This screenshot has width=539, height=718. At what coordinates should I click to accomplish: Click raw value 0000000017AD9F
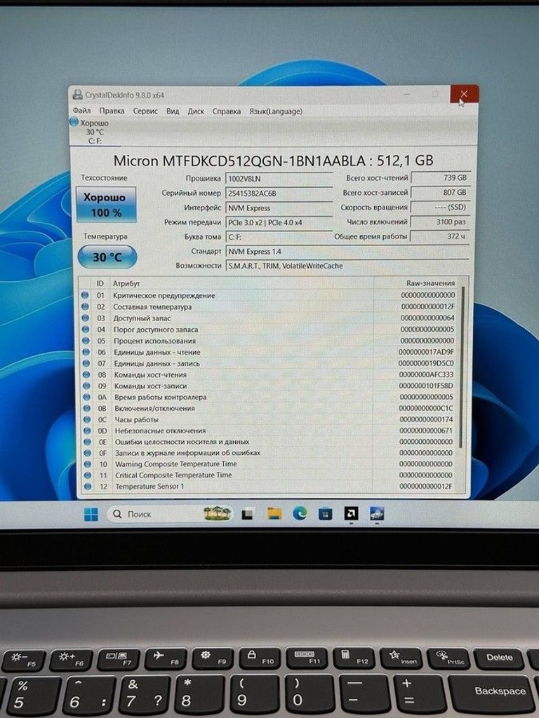[x=426, y=352]
